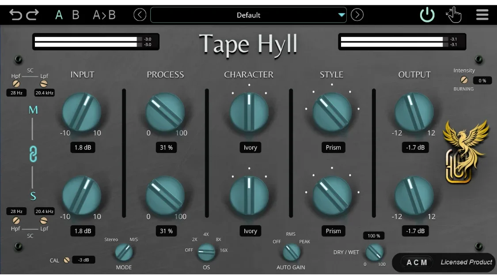The height and width of the screenshot is (279, 497).
Task: Click the CAL calibration knob
Action: point(66,260)
